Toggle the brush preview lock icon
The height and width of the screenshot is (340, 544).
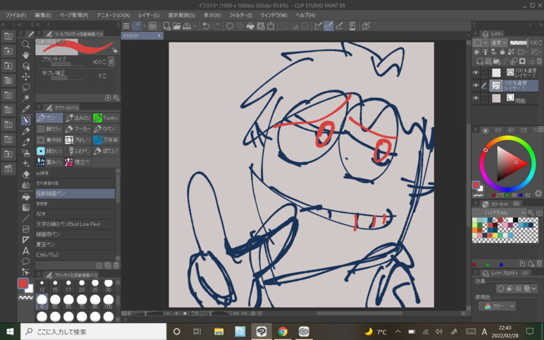click(x=115, y=50)
